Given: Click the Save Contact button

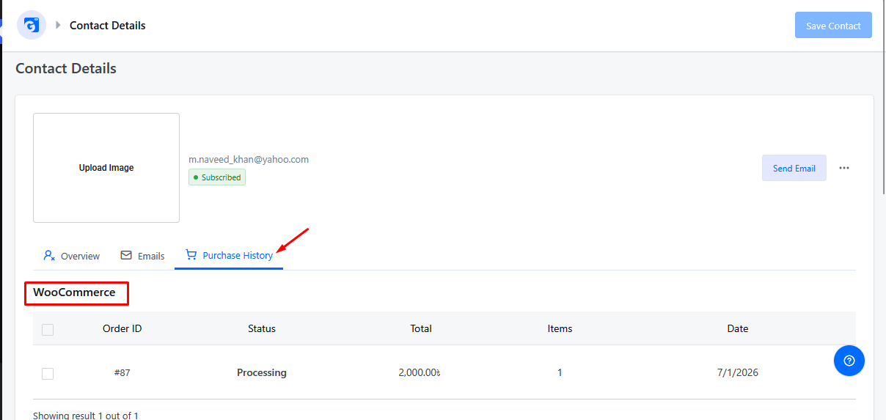Looking at the screenshot, I should (x=833, y=26).
